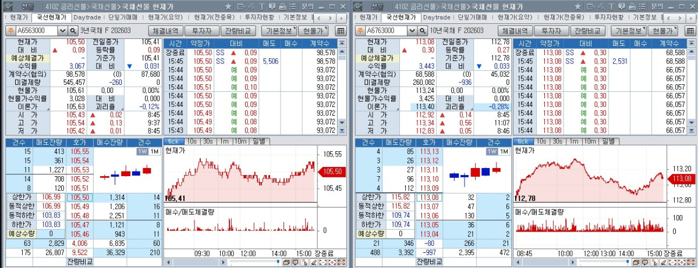Click the 체결내역 button in the left window
Screen dimensions: 698x268
coord(165,31)
